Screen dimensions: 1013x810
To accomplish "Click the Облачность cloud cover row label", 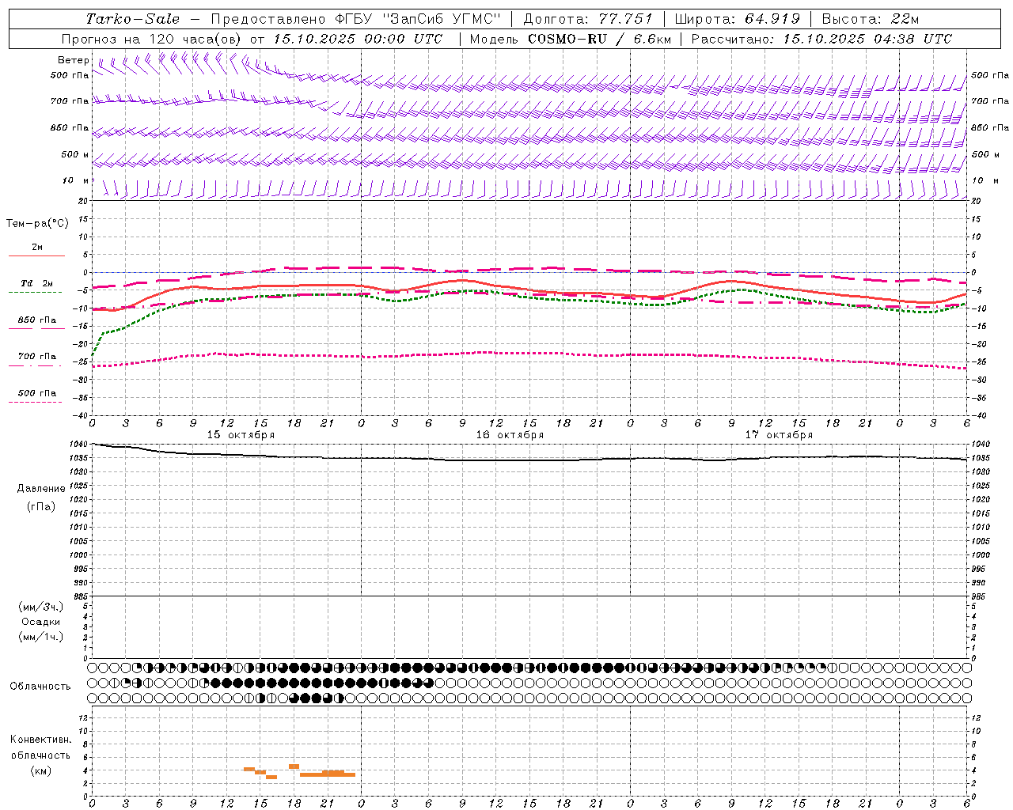I will tap(40, 686).
